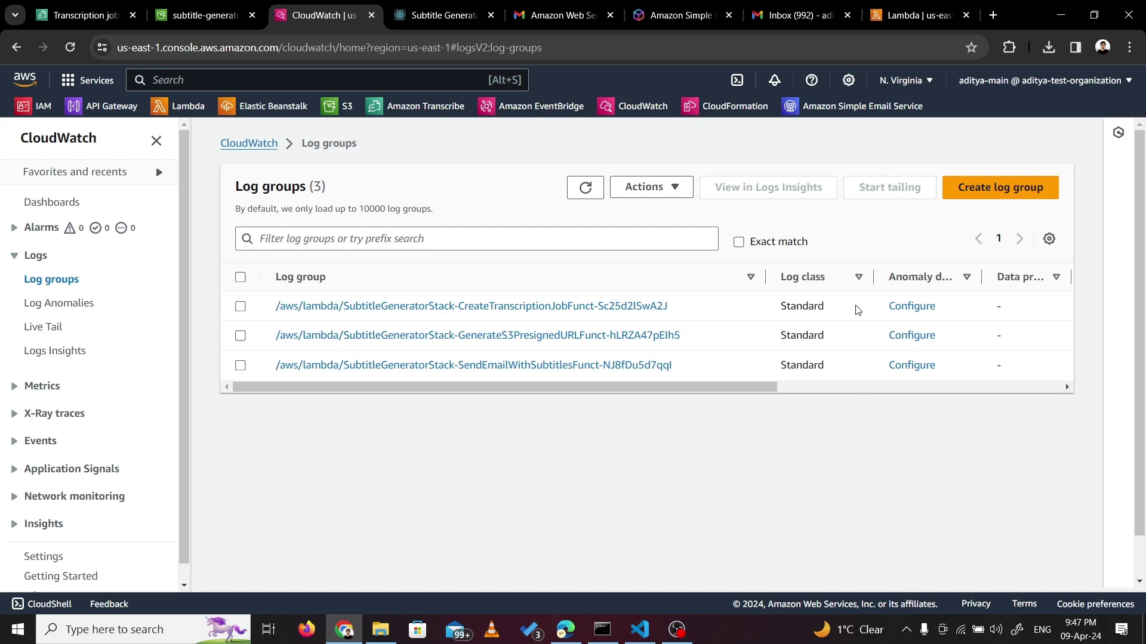The width and height of the screenshot is (1146, 644).
Task: Click the horizontal scrollbar under the log groups table
Action: tap(504, 387)
